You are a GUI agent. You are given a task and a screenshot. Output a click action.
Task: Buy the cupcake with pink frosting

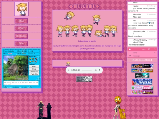(36, 61)
